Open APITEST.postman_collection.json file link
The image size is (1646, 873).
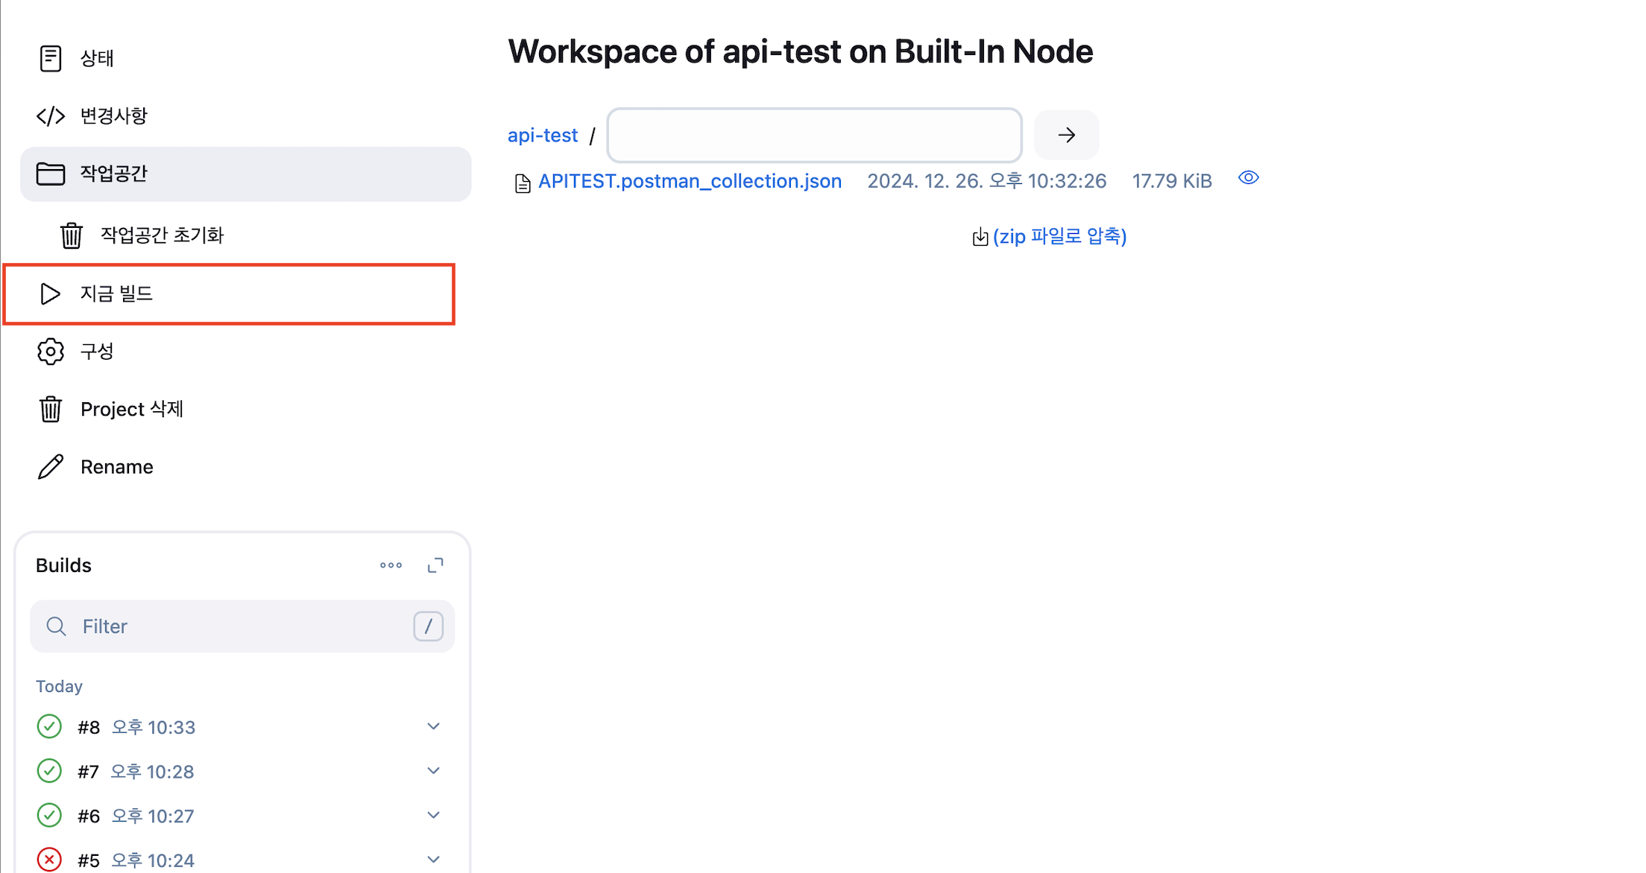[690, 181]
